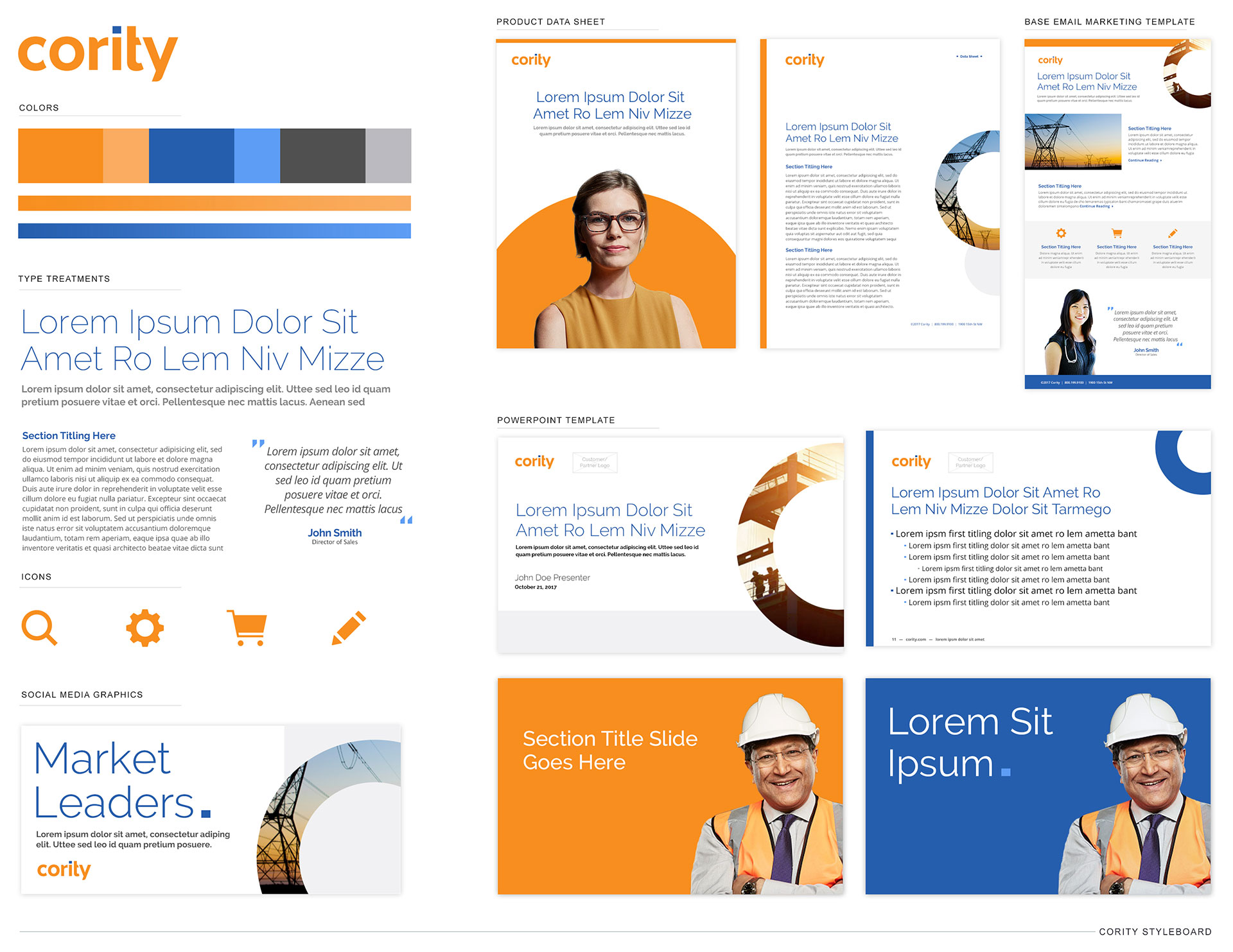Screen dimensions: 1233x952
Task: Click the large orange shopping cart icon
Action: pos(247,628)
